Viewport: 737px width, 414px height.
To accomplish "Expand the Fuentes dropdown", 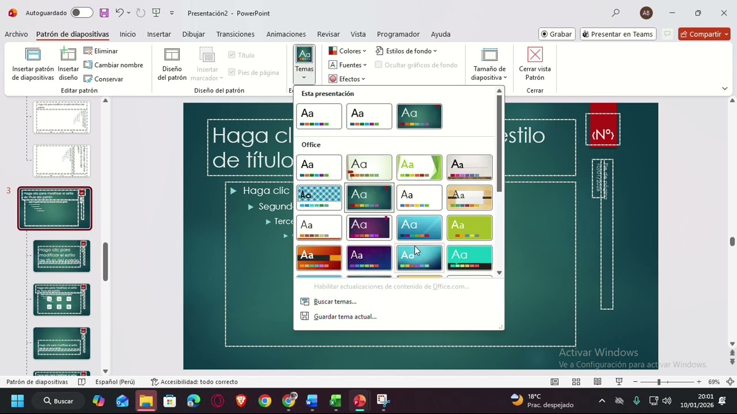I will (x=347, y=65).
